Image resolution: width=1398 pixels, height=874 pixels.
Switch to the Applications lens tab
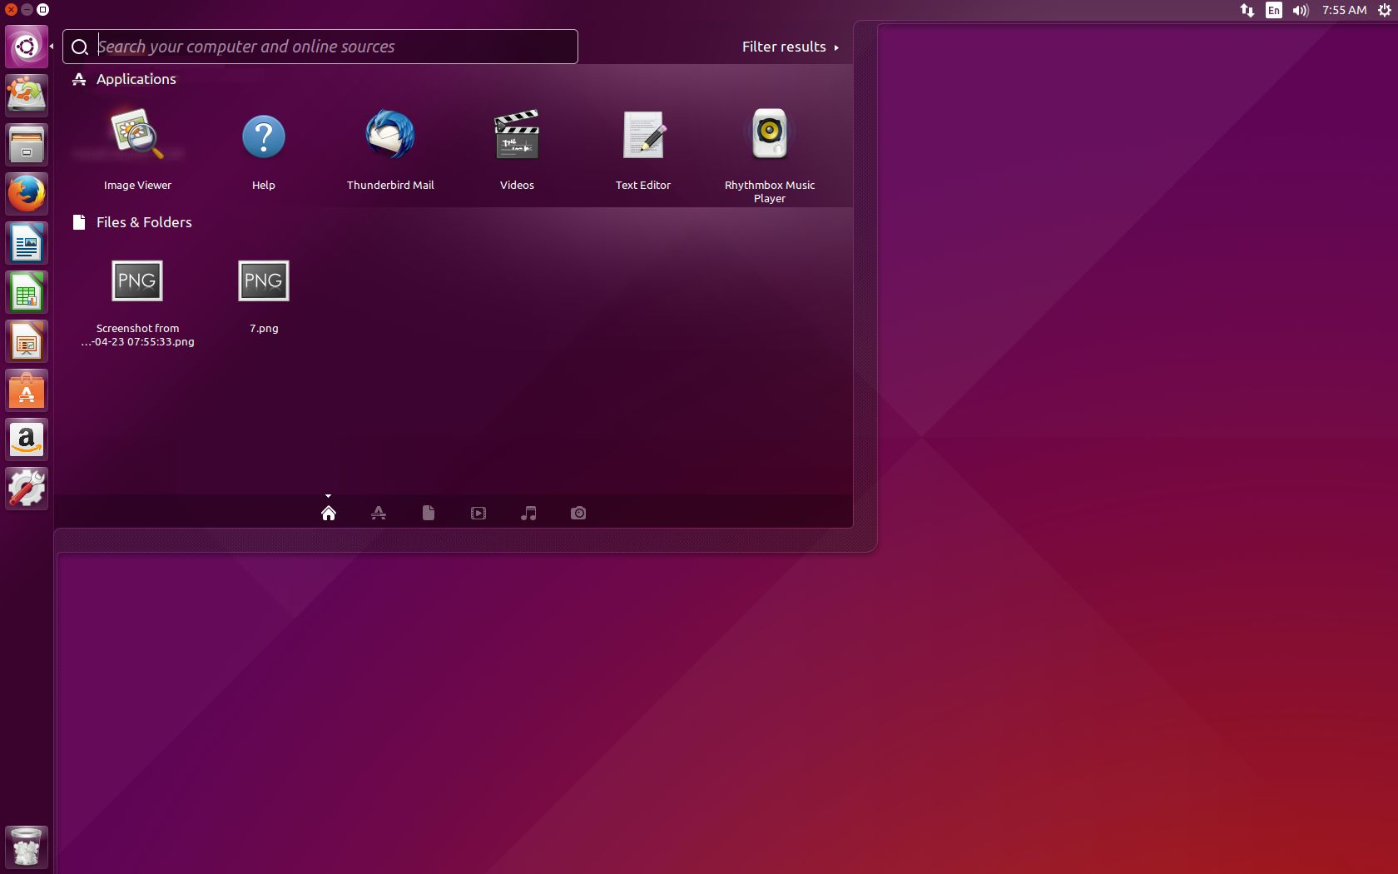[x=379, y=514]
